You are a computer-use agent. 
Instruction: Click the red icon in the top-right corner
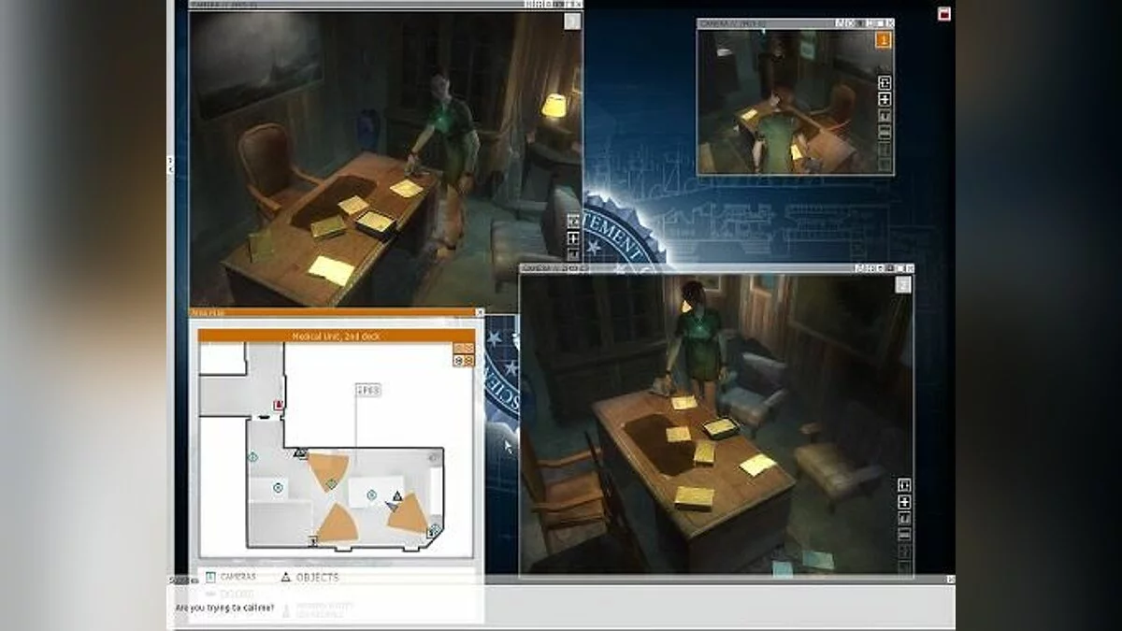[x=943, y=14]
